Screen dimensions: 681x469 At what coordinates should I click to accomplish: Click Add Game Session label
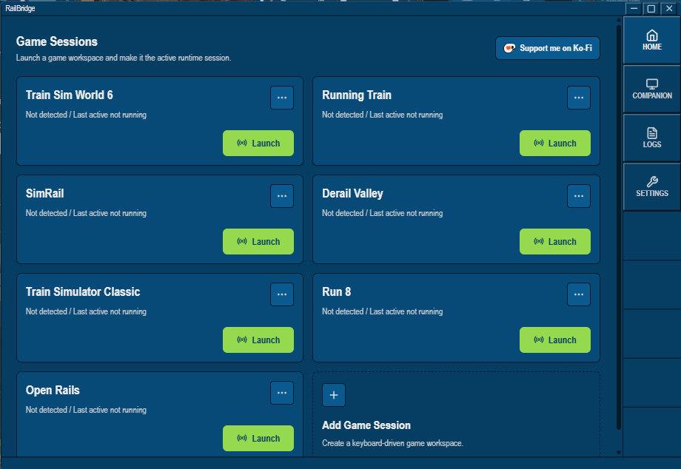coord(366,425)
